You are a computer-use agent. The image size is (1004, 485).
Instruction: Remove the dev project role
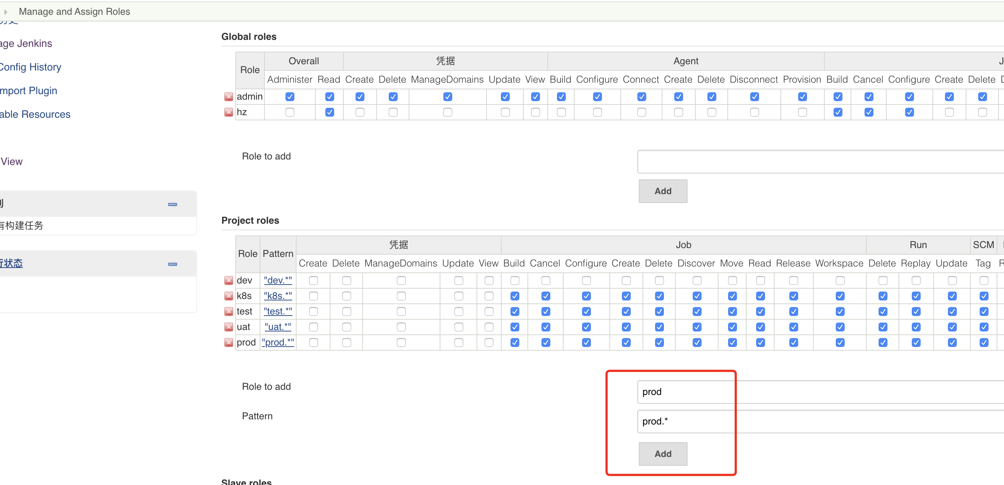228,280
